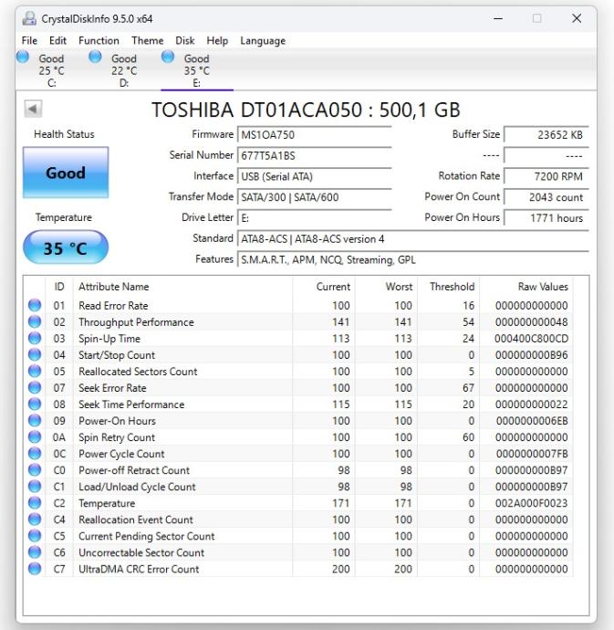Click the Features field listing S.M.A.R.T., APM

(413, 260)
